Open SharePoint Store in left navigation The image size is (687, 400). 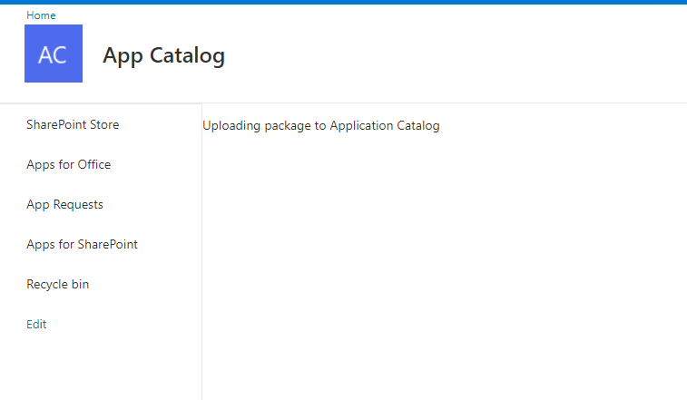[73, 124]
